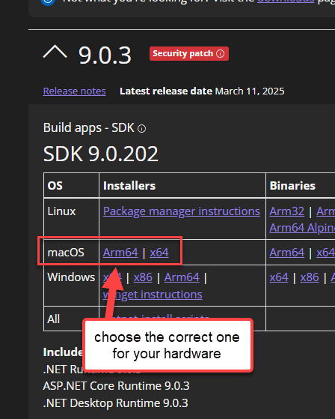335x419 pixels.
Task: Download Linux Arm64 Alpine binary
Action: pyautogui.click(x=302, y=228)
